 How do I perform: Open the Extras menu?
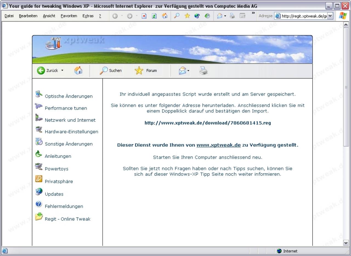pos(88,16)
